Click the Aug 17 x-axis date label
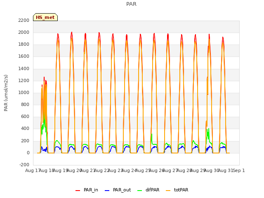Image resolution: width=264 pixels, height=198 pixels. click(32, 171)
